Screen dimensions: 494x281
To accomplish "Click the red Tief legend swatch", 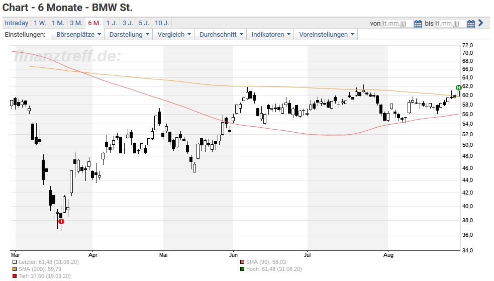I will click(15, 276).
